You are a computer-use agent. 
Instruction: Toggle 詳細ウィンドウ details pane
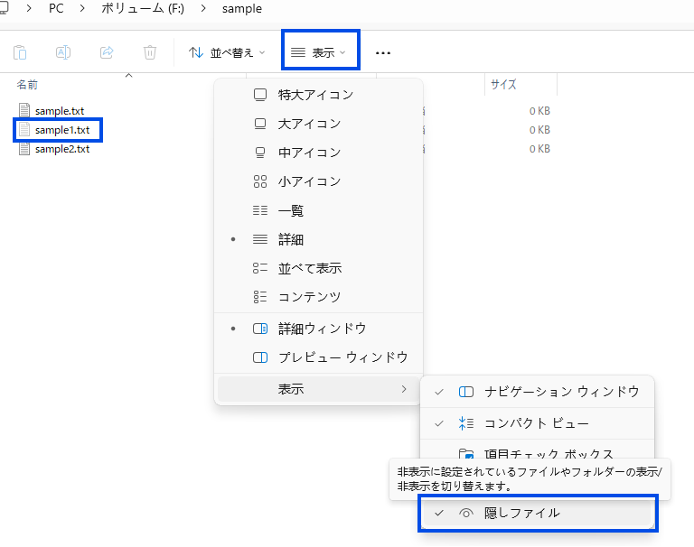(318, 329)
